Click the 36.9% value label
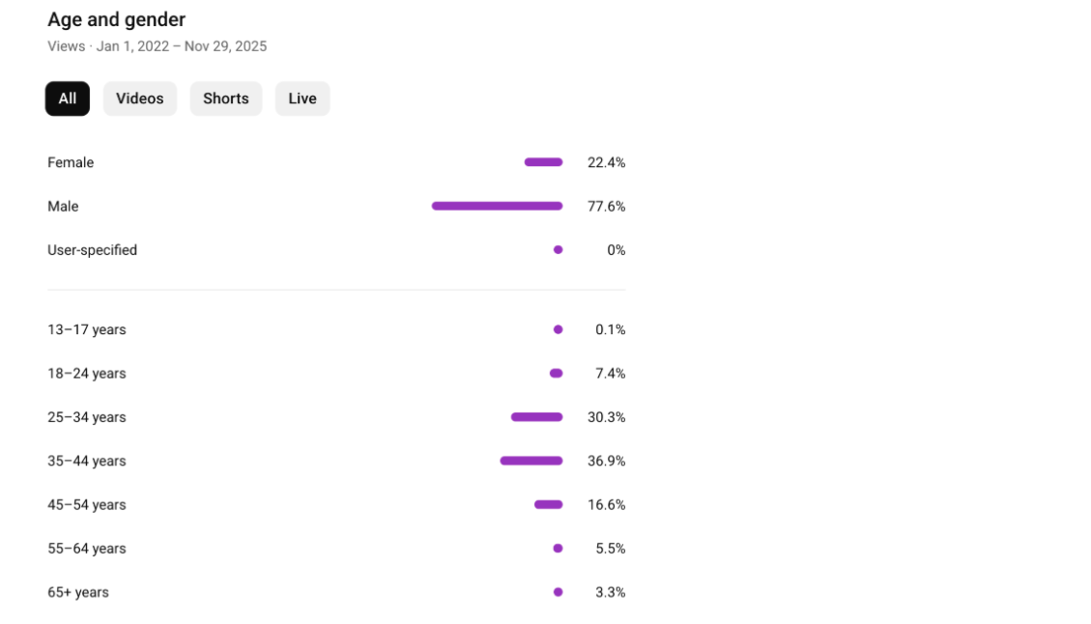This screenshot has width=1091, height=624. click(606, 462)
